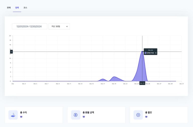193x127 pixels.
Task: Click the Dec 24 tooltip header
Action: coord(150,50)
